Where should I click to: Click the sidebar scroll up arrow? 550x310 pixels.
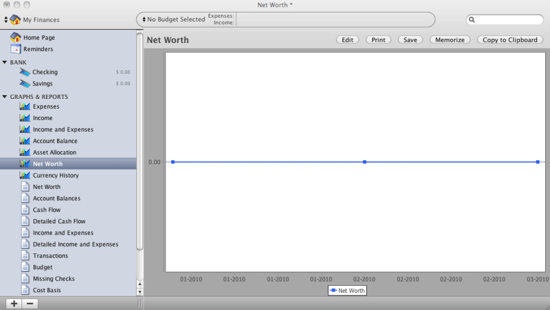pyautogui.click(x=140, y=284)
